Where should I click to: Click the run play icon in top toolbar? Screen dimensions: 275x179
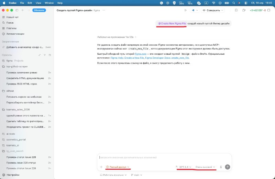tap(186, 10)
